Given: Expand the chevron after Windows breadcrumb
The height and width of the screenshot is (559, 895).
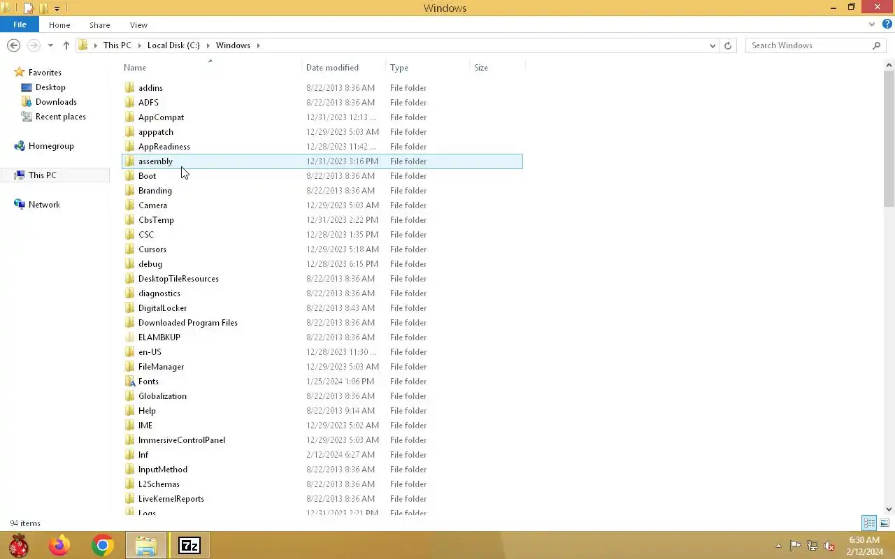Looking at the screenshot, I should click(x=258, y=45).
